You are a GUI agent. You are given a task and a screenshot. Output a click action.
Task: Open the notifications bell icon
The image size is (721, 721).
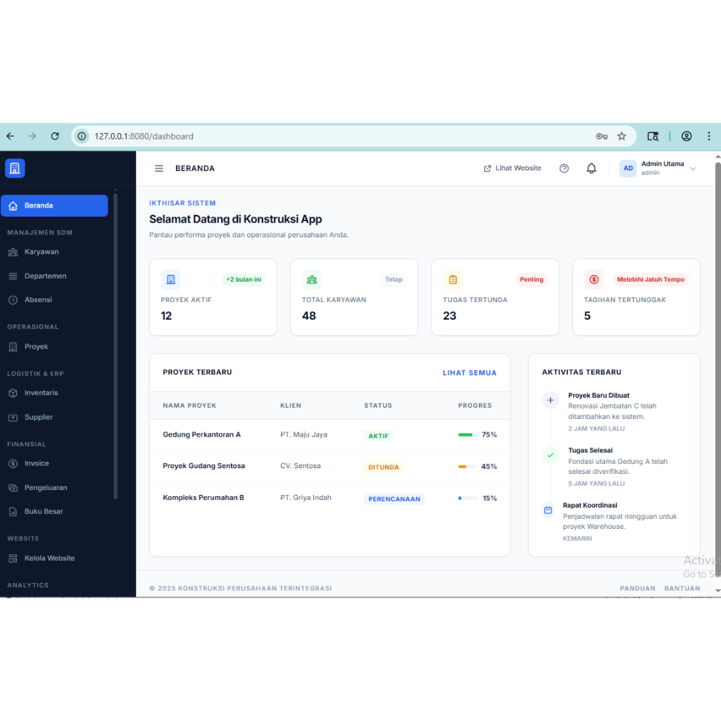591,168
